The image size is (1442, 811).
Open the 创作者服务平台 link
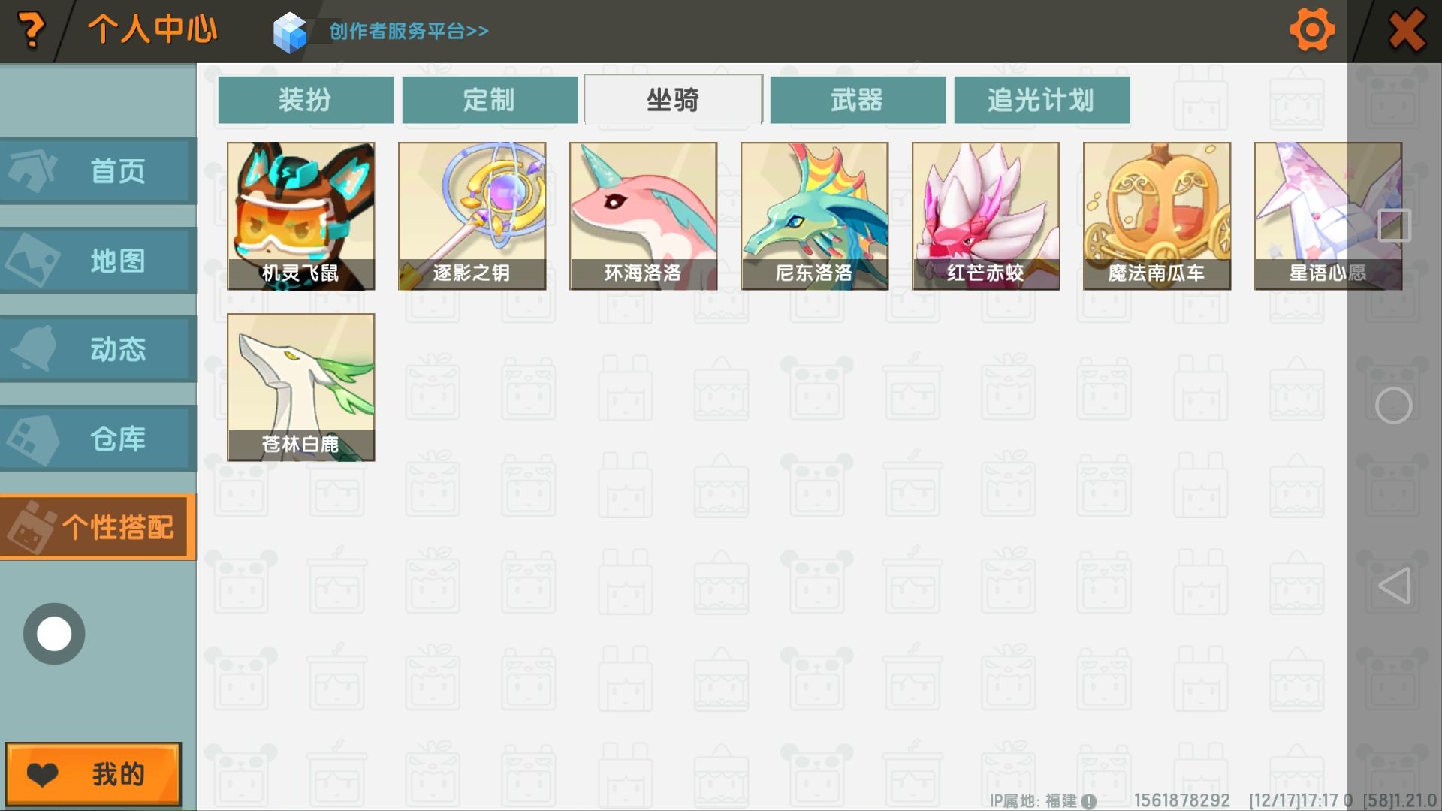(x=409, y=31)
